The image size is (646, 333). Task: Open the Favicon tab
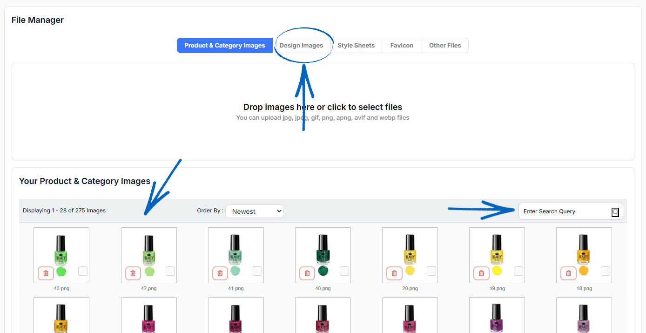point(402,46)
